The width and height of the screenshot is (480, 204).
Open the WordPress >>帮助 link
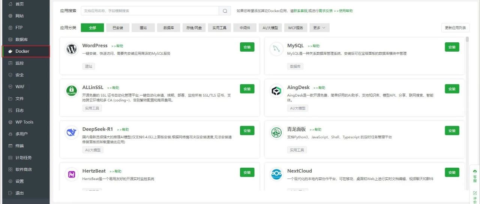click(x=117, y=46)
